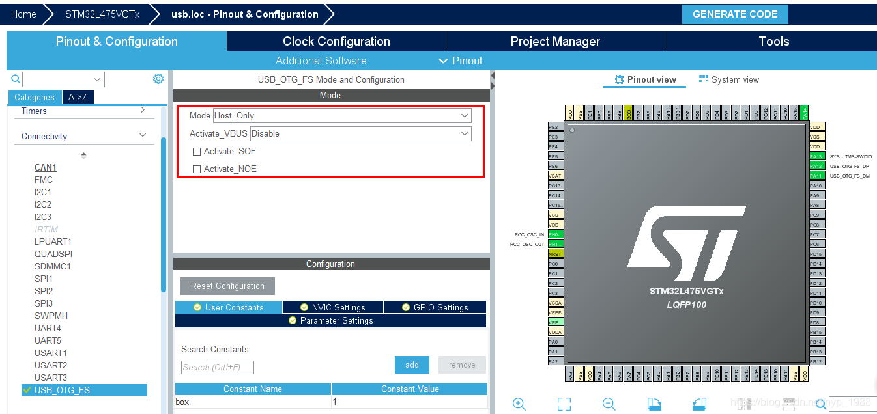The image size is (877, 414).
Task: Rotate the chip counter-clockwise
Action: pos(699,404)
